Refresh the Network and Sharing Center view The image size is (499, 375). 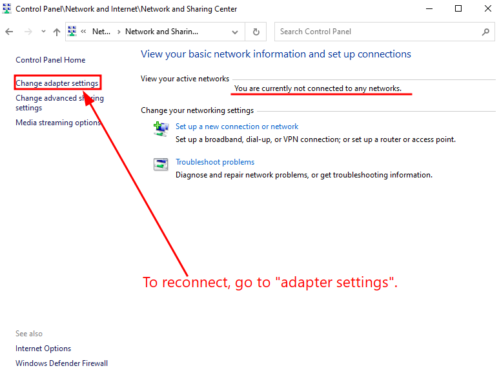coord(256,32)
